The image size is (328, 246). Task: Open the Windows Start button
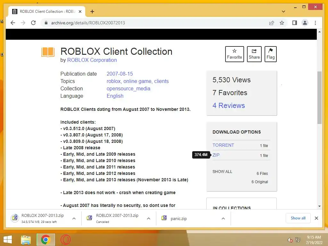[8, 240]
